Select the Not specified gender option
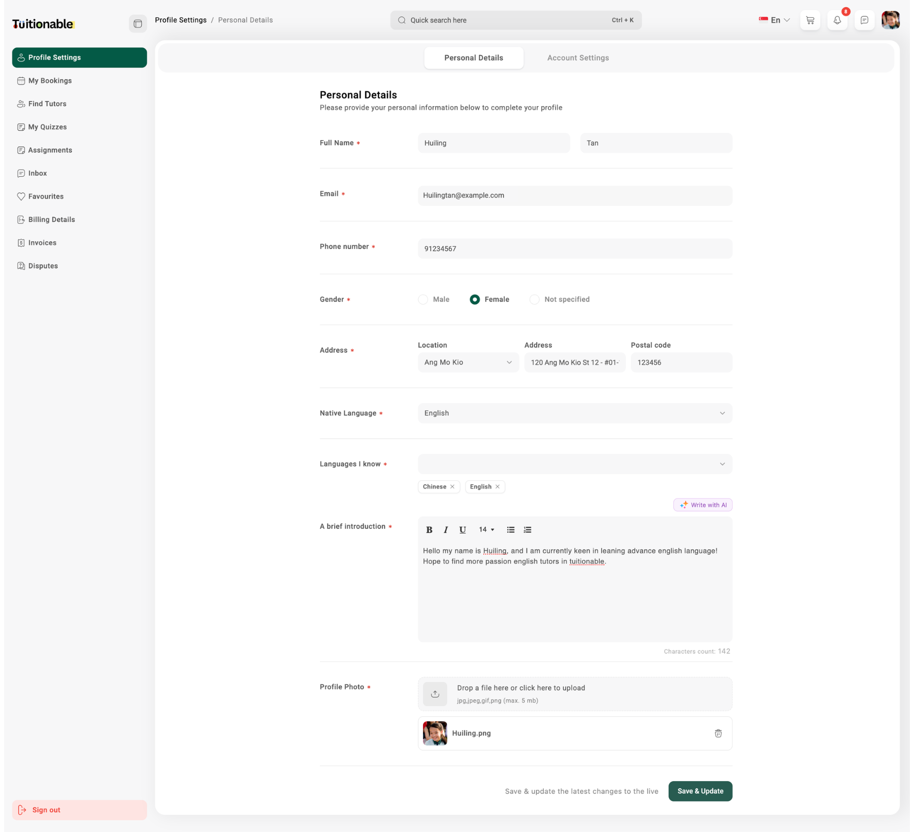This screenshot has width=914, height=832. (534, 299)
